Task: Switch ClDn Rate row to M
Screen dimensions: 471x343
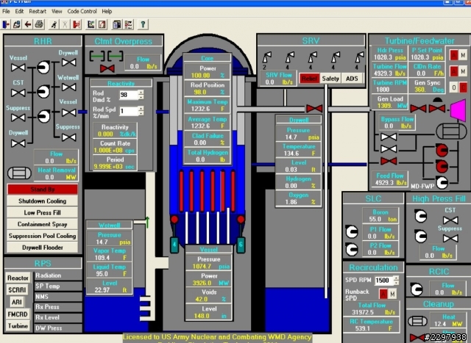Action: click(x=463, y=71)
